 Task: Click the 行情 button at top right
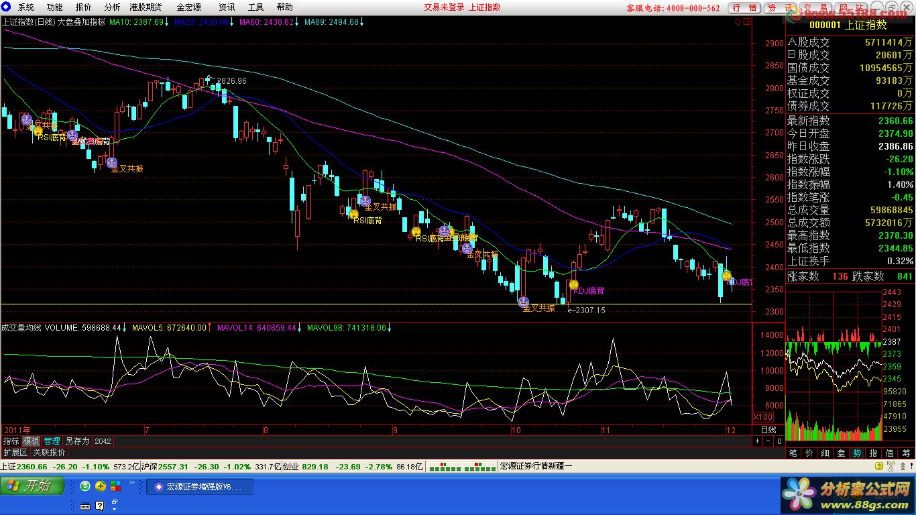744,8
